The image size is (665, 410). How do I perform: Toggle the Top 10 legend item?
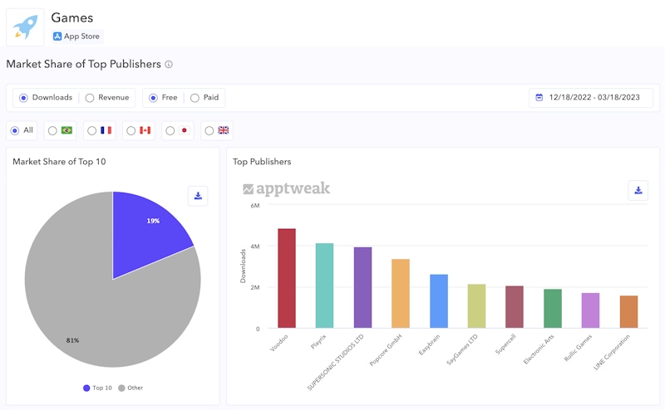pyautogui.click(x=97, y=388)
